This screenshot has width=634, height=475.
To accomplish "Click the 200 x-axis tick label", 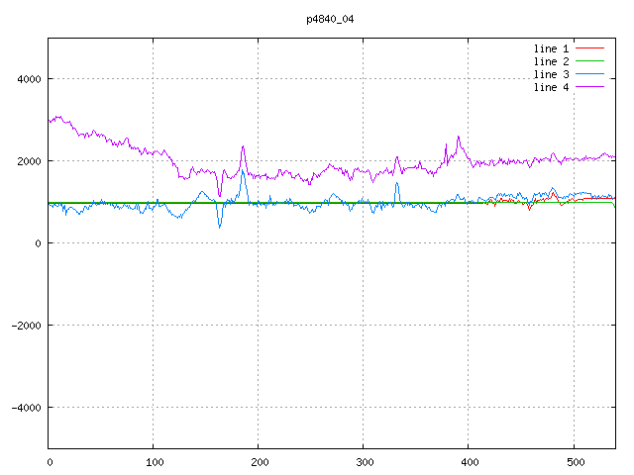I will [259, 461].
